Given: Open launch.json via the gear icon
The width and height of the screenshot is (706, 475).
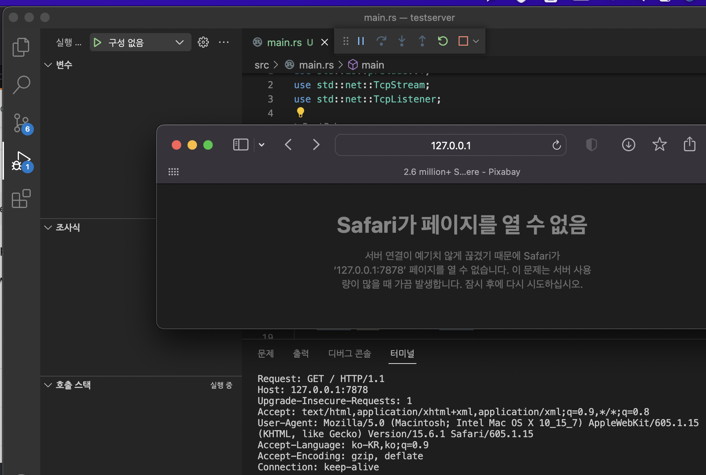Looking at the screenshot, I should coord(203,42).
